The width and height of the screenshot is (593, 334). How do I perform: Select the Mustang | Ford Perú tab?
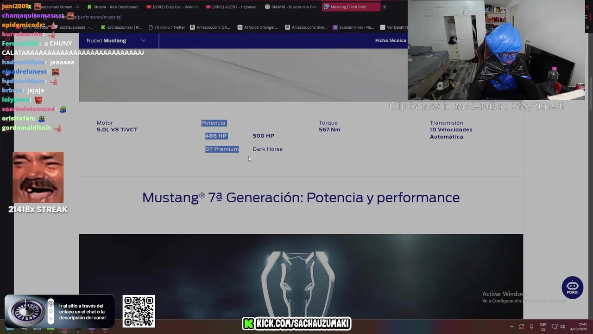tap(350, 7)
